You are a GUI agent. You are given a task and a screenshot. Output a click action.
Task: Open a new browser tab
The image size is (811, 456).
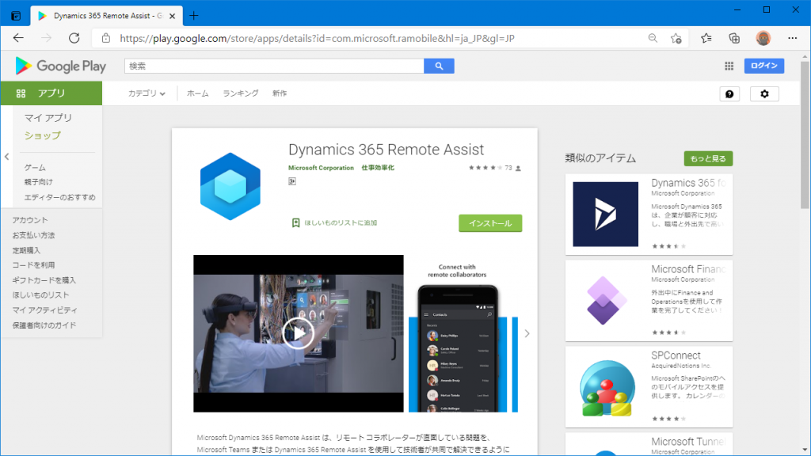click(x=194, y=16)
